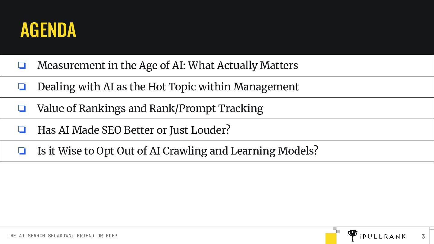Open the Dealing with AI as Hot Topic item
Viewport: 434px width, 244px height.
click(x=168, y=87)
